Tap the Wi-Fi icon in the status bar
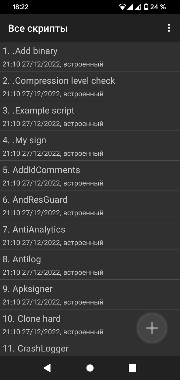180x380 pixels. pos(122,7)
